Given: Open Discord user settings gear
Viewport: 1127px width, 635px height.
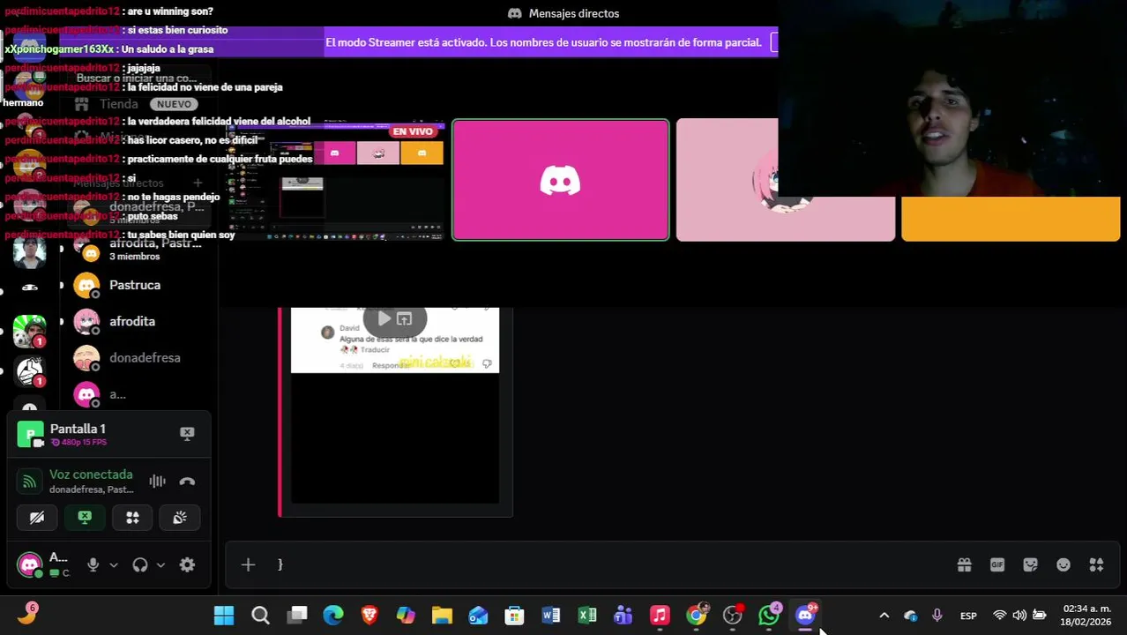Looking at the screenshot, I should coord(187,565).
